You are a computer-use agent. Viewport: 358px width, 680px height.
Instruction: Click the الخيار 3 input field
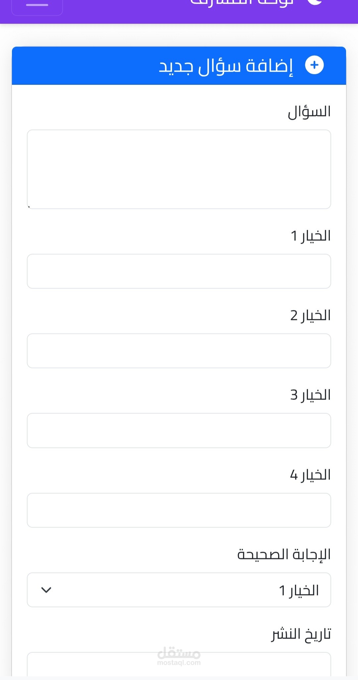coord(179,430)
